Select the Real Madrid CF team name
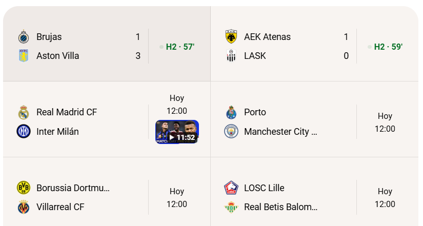 coord(67,112)
